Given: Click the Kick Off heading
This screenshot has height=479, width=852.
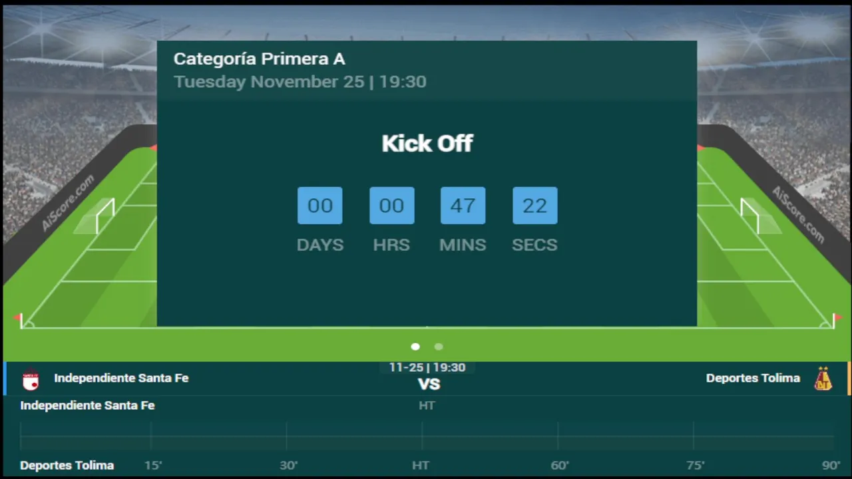Looking at the screenshot, I should tap(427, 144).
